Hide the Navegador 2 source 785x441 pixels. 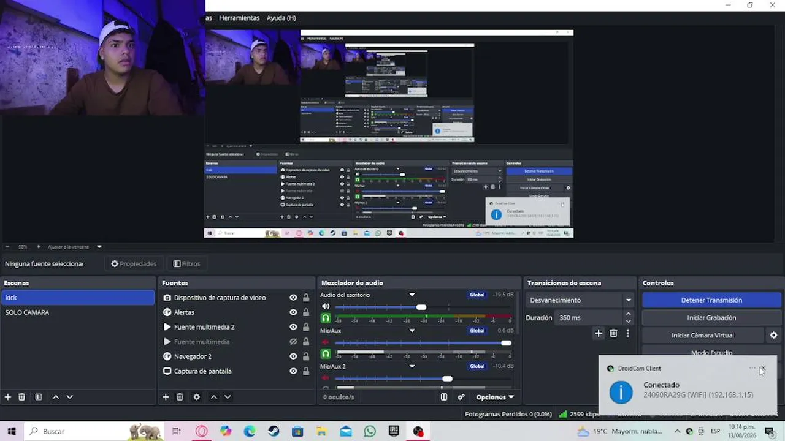tap(293, 356)
